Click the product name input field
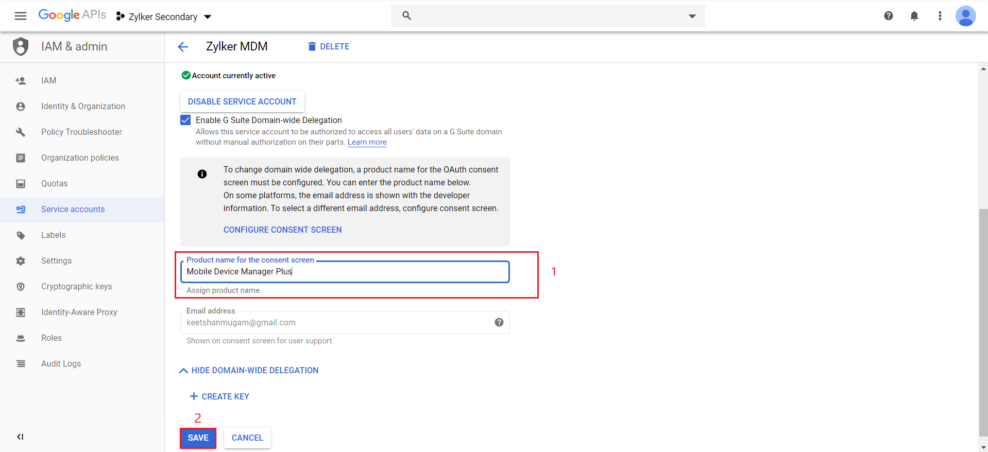 [345, 271]
